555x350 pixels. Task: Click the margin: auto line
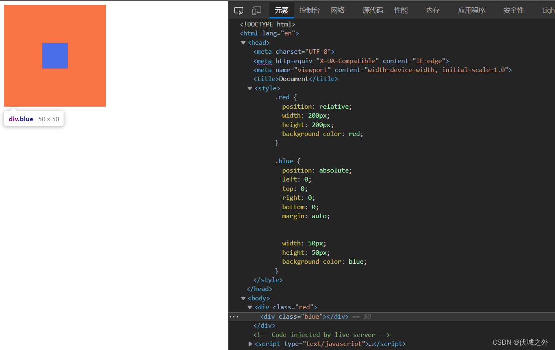click(306, 216)
